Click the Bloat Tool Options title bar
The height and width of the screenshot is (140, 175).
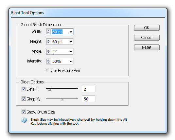click(88, 13)
